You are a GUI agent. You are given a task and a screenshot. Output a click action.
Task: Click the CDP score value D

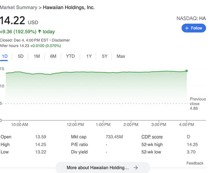point(188,137)
